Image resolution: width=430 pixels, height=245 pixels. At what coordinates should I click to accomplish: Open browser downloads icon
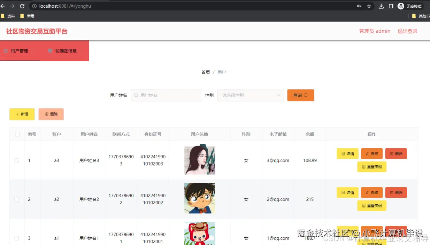pos(381,6)
